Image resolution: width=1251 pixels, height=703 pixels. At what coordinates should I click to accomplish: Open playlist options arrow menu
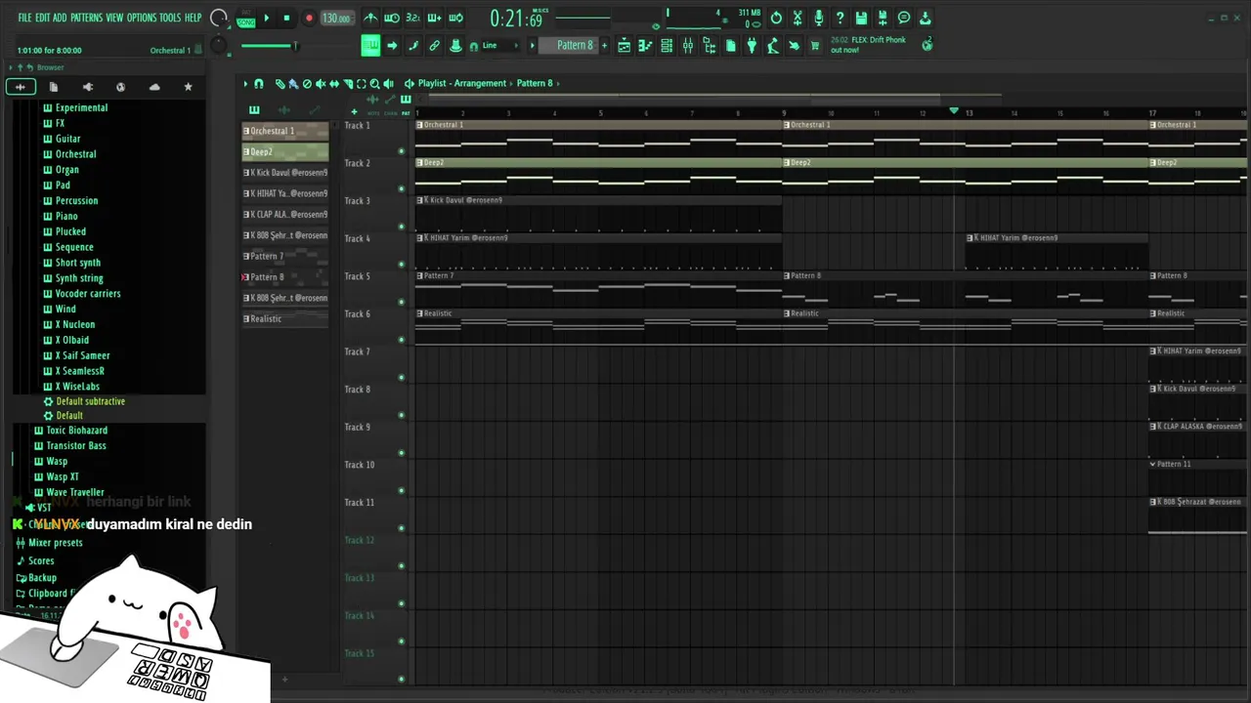tap(245, 84)
